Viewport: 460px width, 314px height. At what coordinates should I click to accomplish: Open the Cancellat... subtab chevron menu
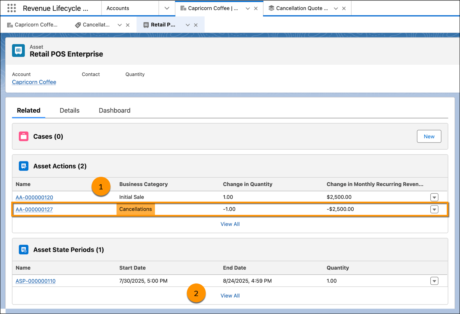[x=120, y=25]
